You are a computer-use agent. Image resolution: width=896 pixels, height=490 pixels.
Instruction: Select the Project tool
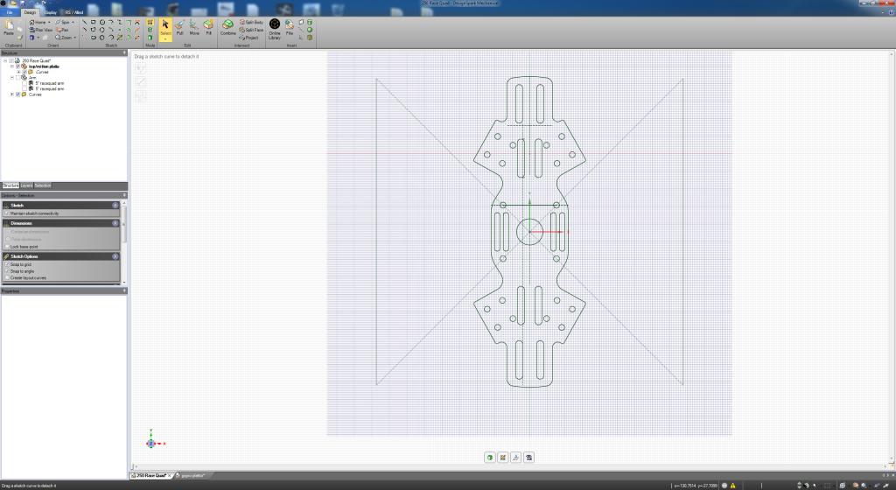click(x=249, y=37)
